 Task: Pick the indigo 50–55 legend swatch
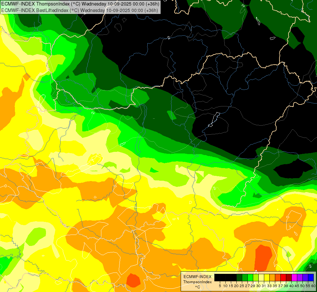pyautogui.click(x=305, y=277)
